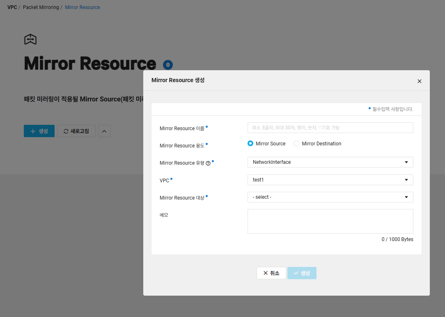Open the VPC dropdown showing test1
This screenshot has width=445, height=317.
(x=330, y=180)
